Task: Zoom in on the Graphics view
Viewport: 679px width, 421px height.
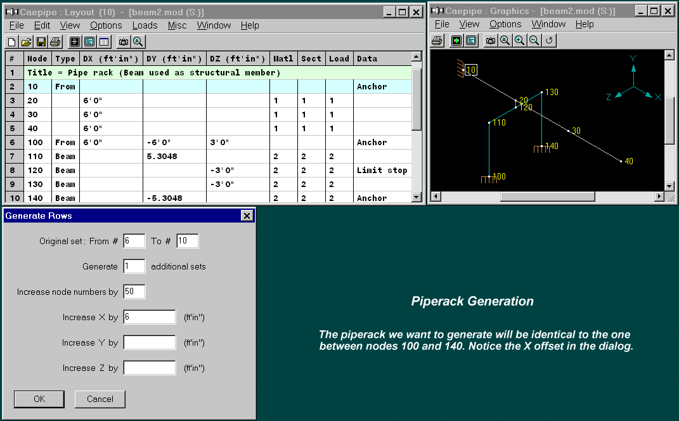Action: [x=520, y=41]
